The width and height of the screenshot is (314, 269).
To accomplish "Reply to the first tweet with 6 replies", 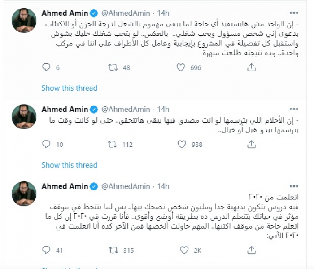I will coord(46,67).
